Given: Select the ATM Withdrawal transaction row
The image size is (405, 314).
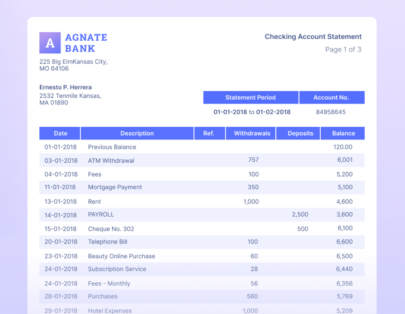Looking at the screenshot, I should [111, 161].
